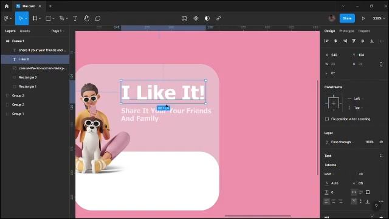Viewport: 389px width, 219px height.
Task: Open the Figma main menu icon
Action: (6, 18)
